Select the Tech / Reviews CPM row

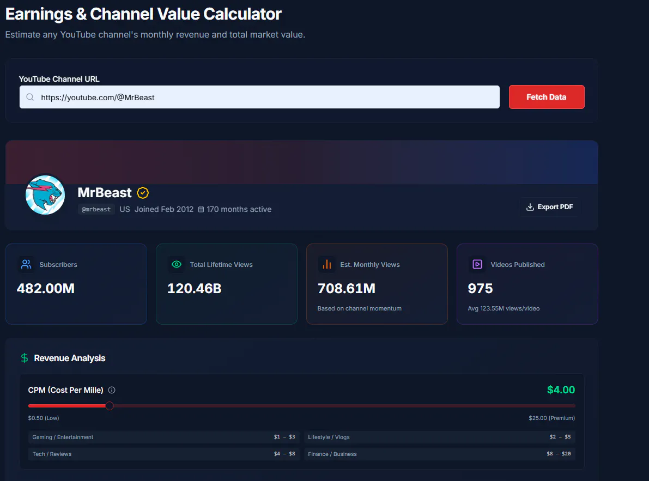point(163,454)
